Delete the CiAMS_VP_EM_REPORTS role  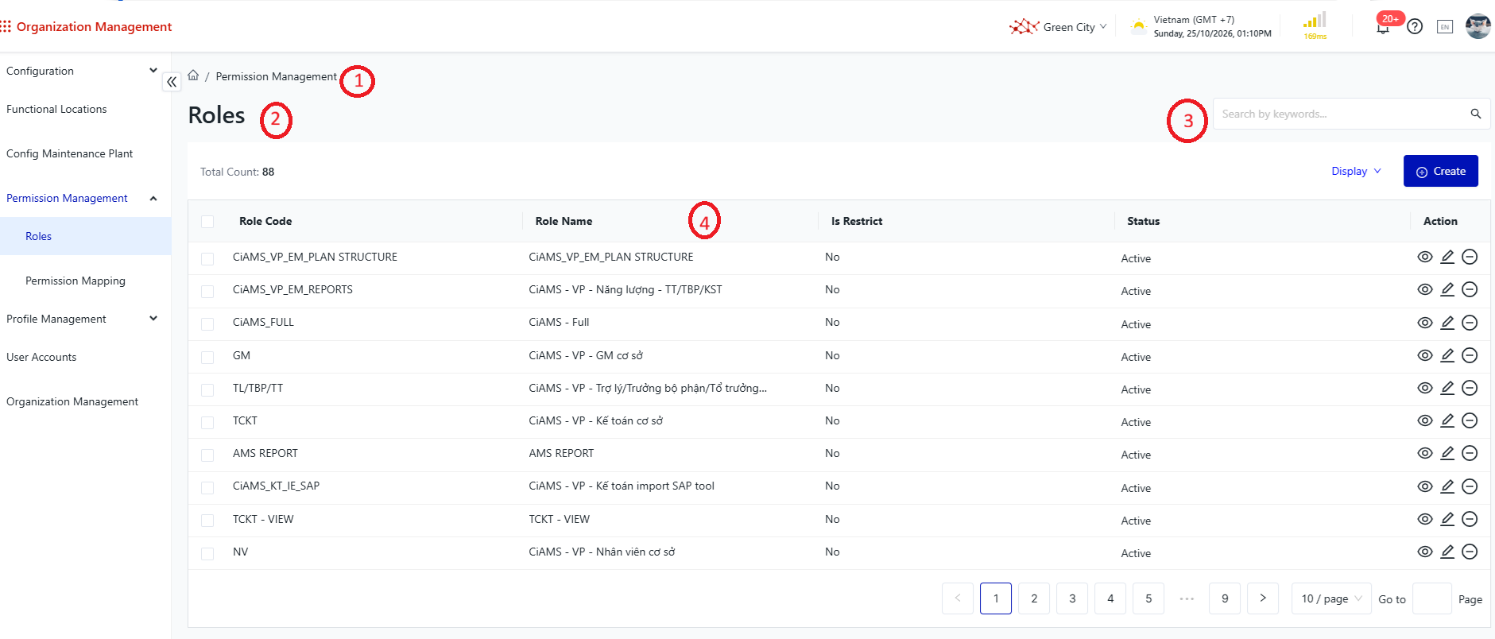1470,289
